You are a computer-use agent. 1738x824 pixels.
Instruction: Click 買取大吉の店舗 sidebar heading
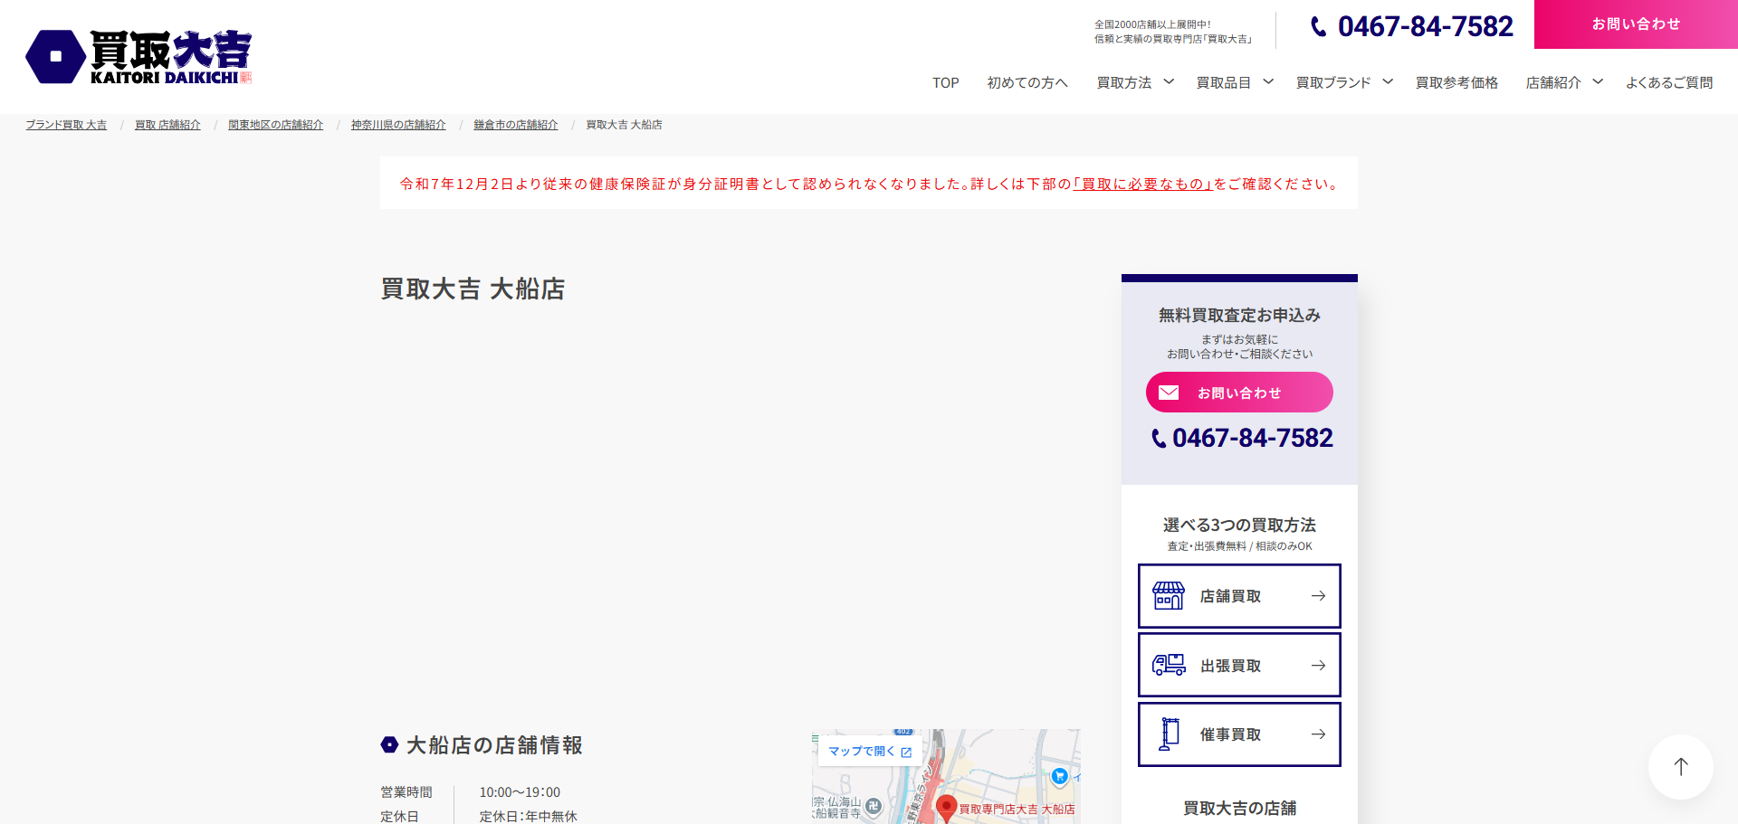click(1239, 808)
